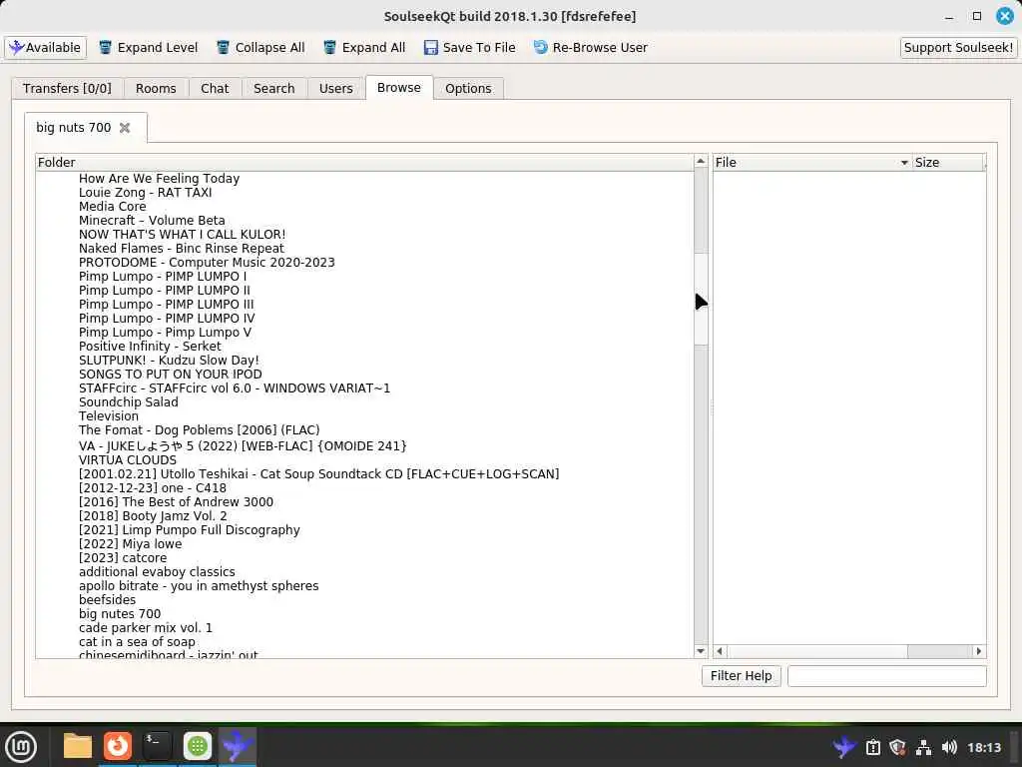This screenshot has height=767, width=1022.
Task: Select [2012-12-23] one - C418 folder
Action: [153, 487]
